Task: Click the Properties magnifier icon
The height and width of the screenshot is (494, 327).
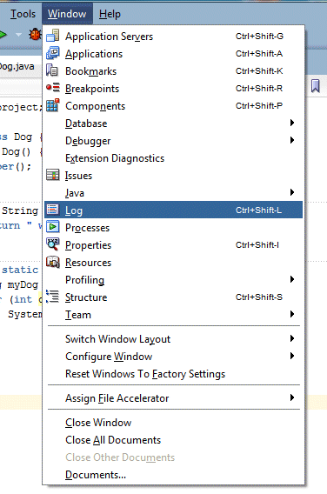Action: 52,244
